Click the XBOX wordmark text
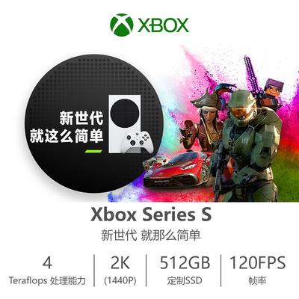Image resolution: width=299 pixels, height=299 pixels. tap(164, 25)
